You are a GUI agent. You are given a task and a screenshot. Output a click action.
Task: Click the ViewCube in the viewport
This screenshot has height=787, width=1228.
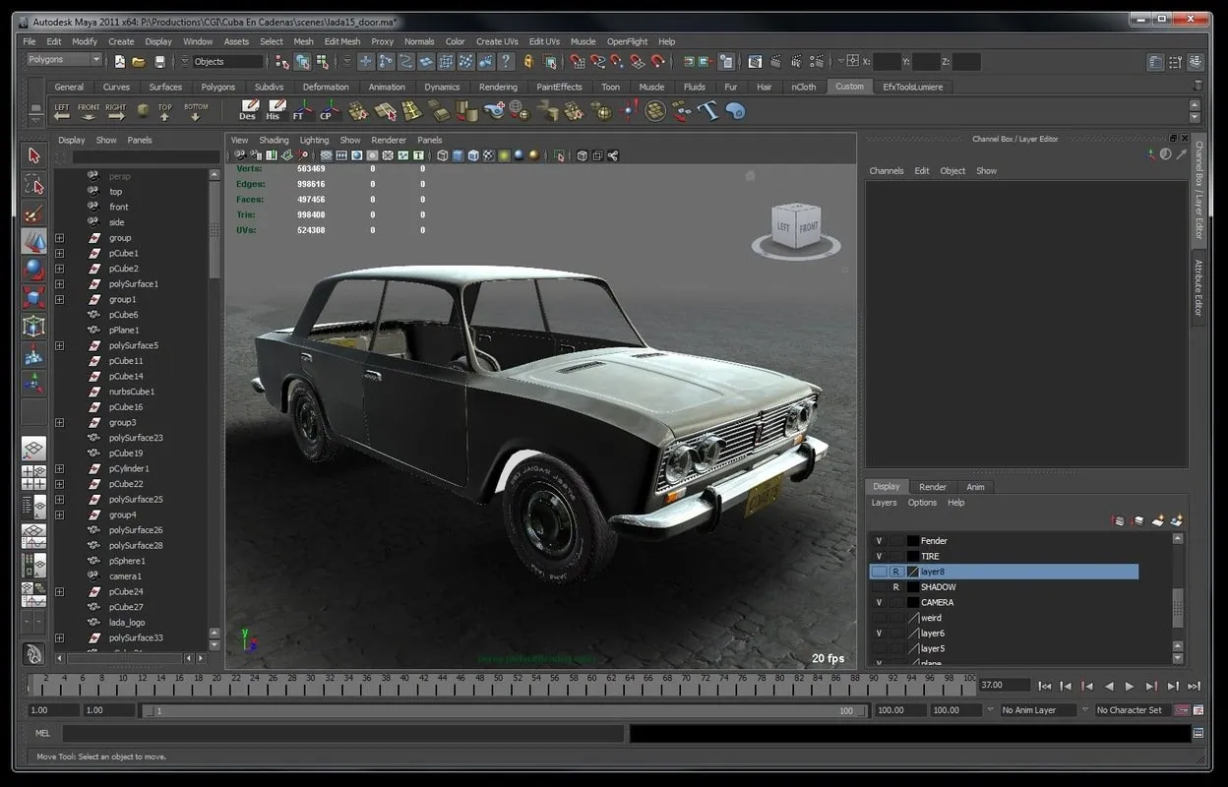click(x=795, y=228)
